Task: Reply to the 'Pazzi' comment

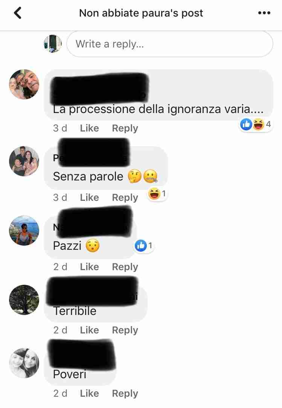Action: [125, 267]
